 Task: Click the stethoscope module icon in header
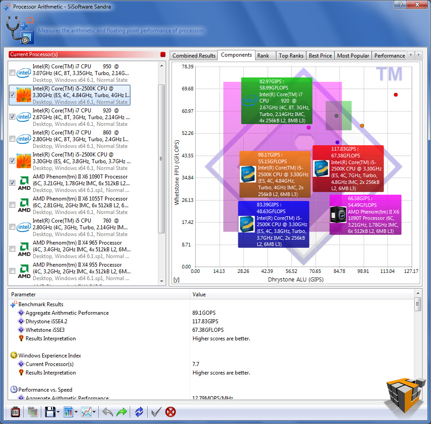pyautogui.click(x=19, y=30)
